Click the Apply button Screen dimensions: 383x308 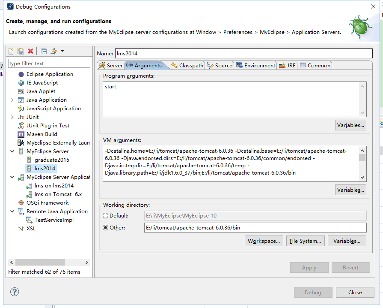309,267
